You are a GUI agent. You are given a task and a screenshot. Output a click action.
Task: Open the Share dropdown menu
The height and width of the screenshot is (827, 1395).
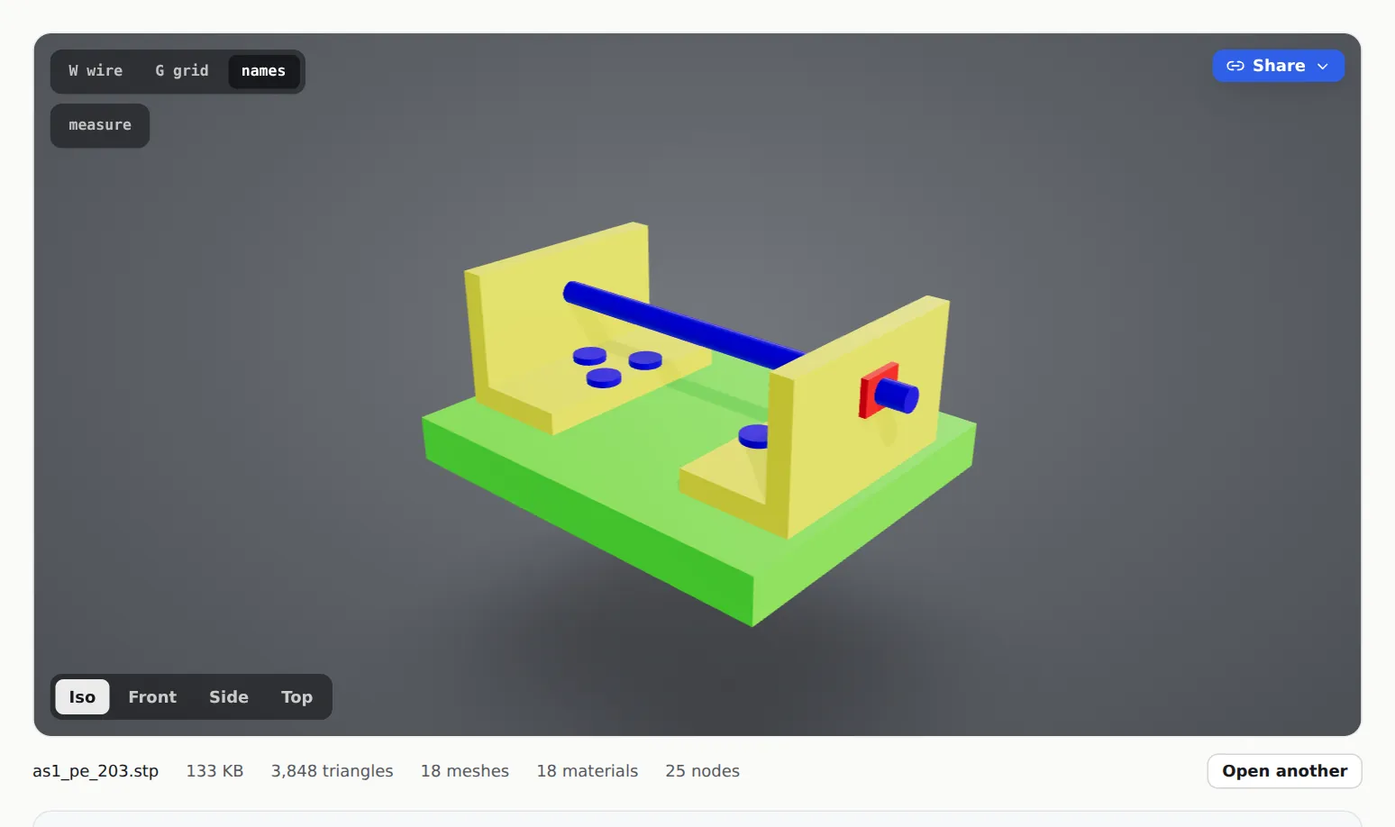tap(1278, 66)
